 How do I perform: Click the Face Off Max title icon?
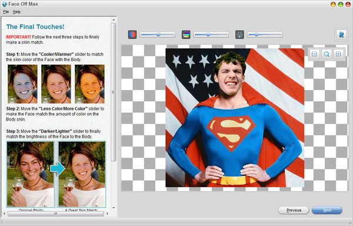click(x=4, y=4)
